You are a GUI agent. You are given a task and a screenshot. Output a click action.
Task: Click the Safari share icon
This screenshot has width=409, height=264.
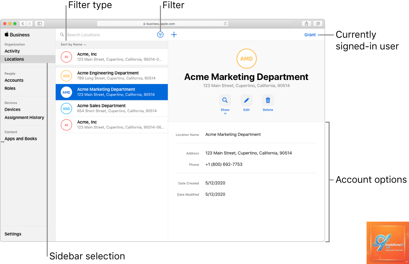(306, 24)
